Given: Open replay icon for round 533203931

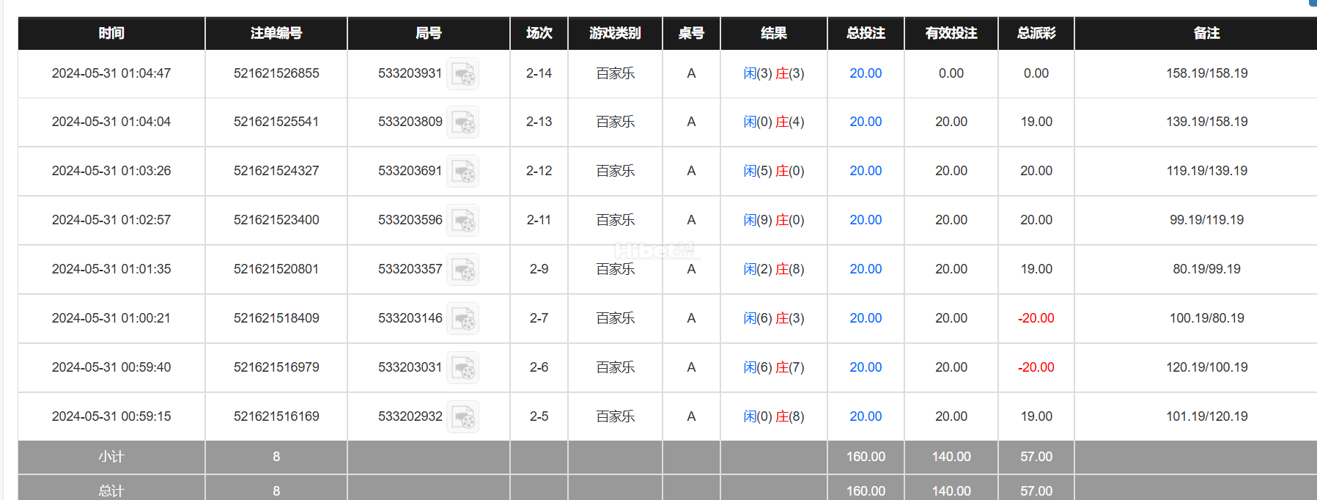Looking at the screenshot, I should [463, 74].
